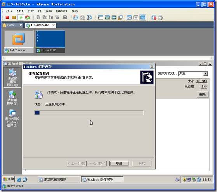Click the 32.09MB size link
217x192 pixels.
(201, 81)
